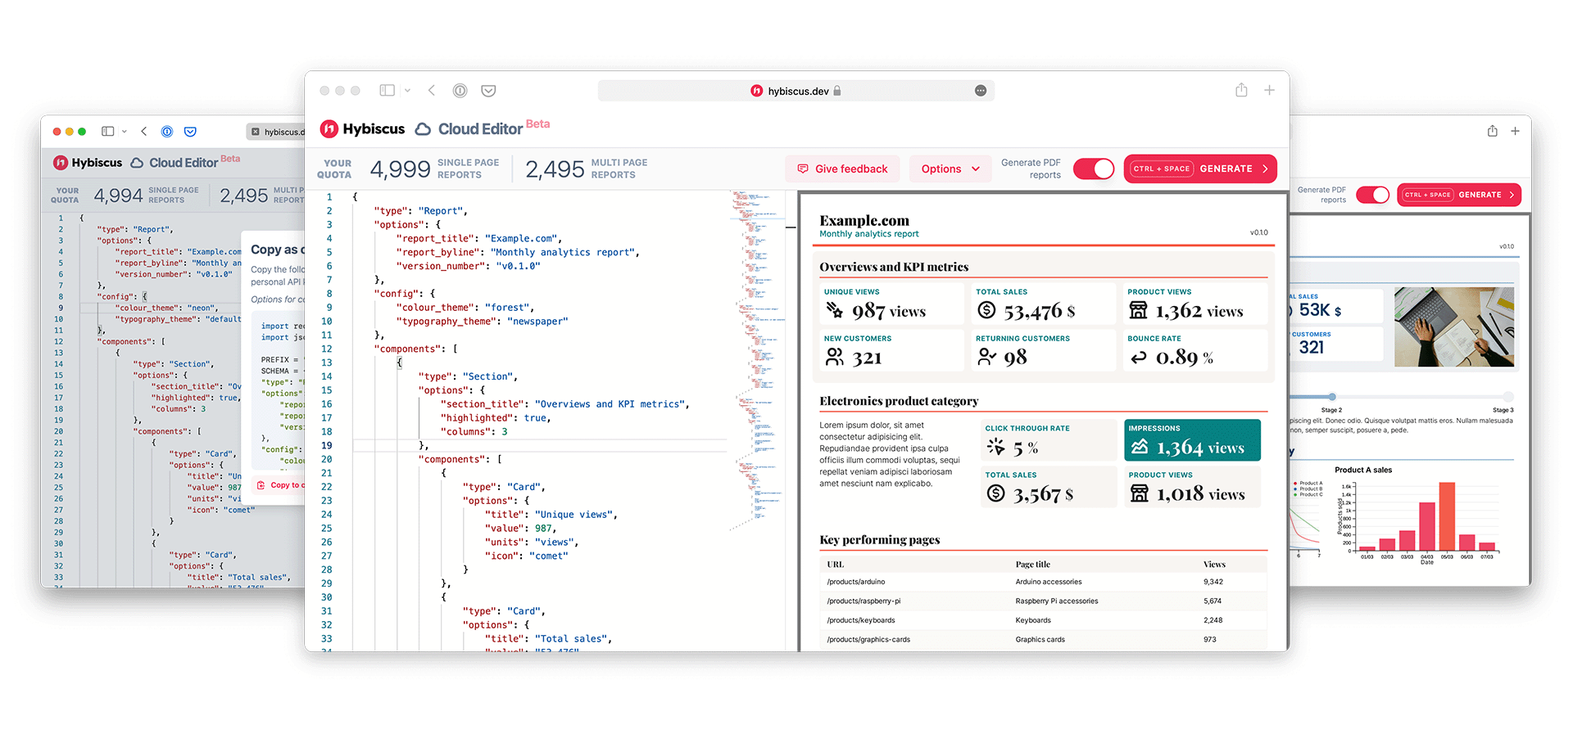
Task: Click the hybiscus.dev address bar in center window
Action: pos(795,91)
